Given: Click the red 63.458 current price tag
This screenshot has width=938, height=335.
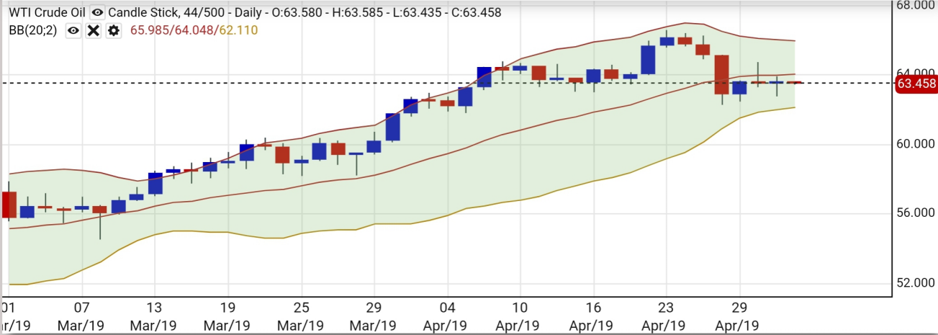Looking at the screenshot, I should [916, 84].
